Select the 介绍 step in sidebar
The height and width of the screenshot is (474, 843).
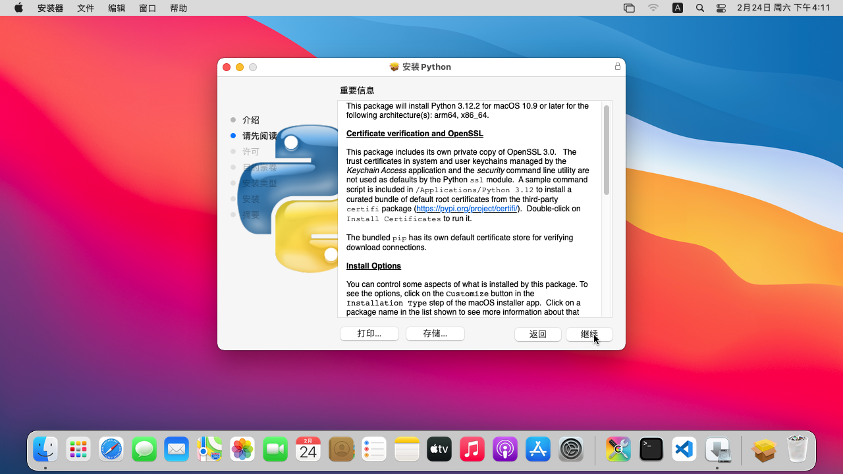coord(251,120)
